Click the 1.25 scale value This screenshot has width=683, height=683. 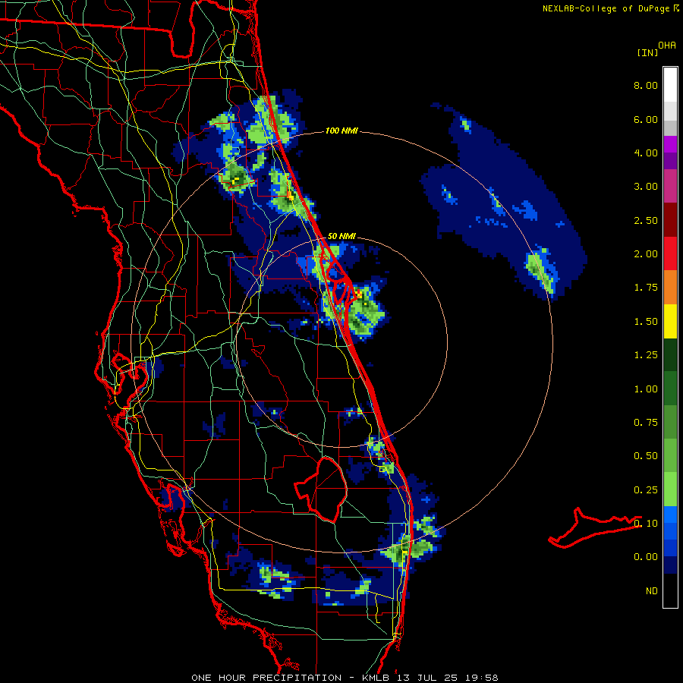point(646,355)
